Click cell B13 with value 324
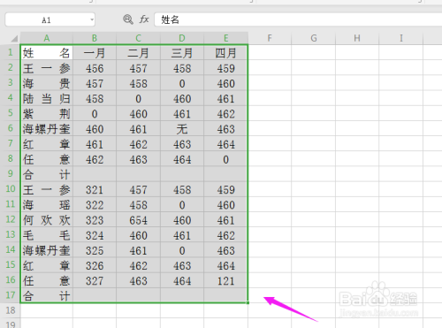 (x=95, y=235)
